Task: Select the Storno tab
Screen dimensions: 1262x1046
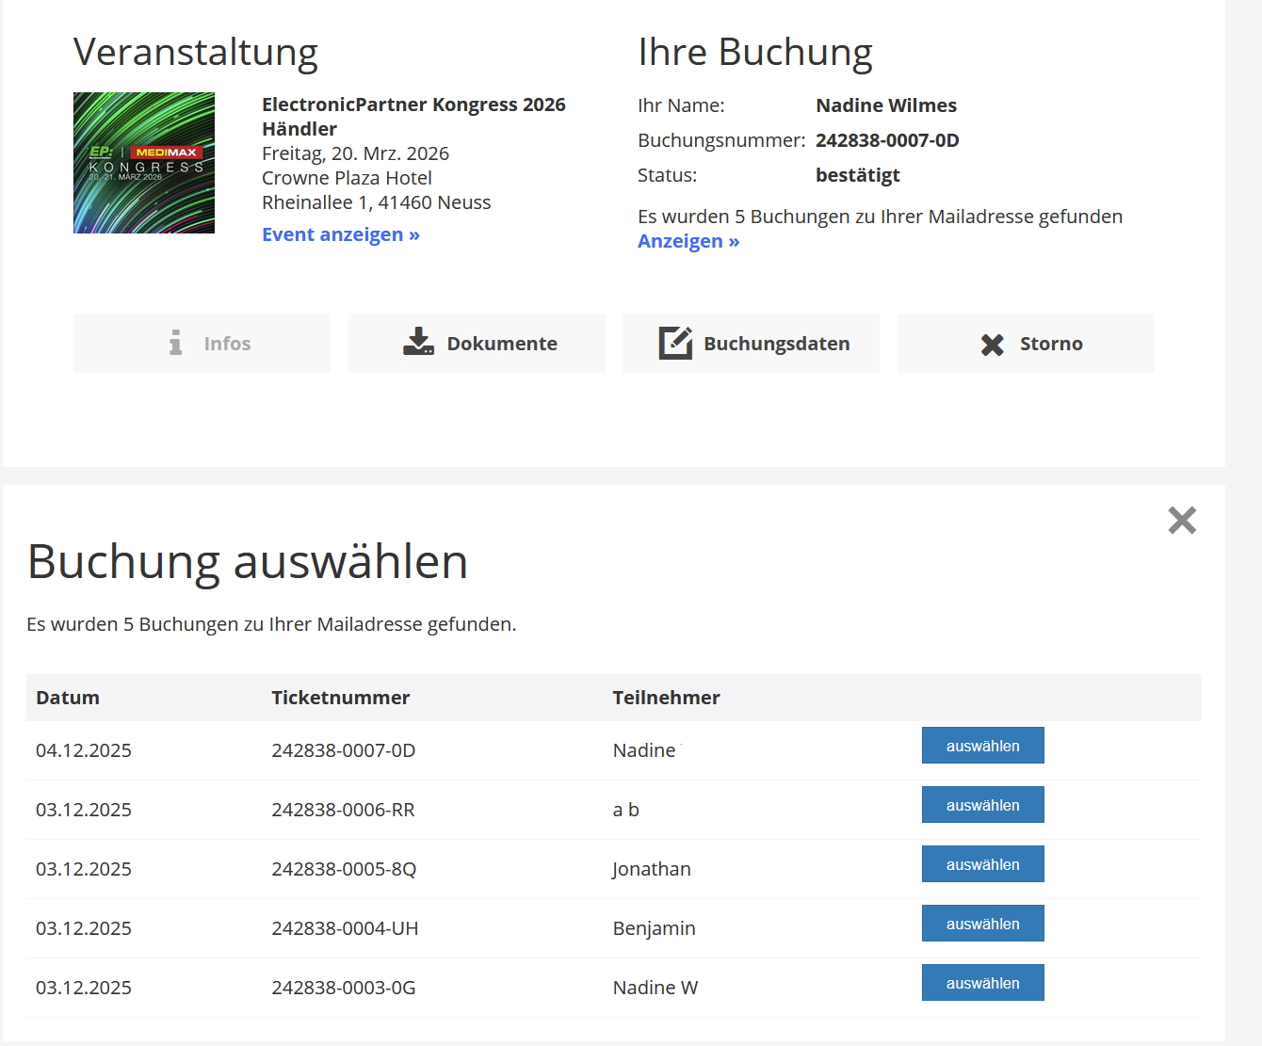Action: pos(1026,344)
